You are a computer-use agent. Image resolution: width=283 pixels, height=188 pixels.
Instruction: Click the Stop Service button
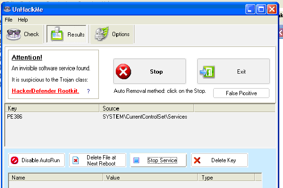[158, 160]
